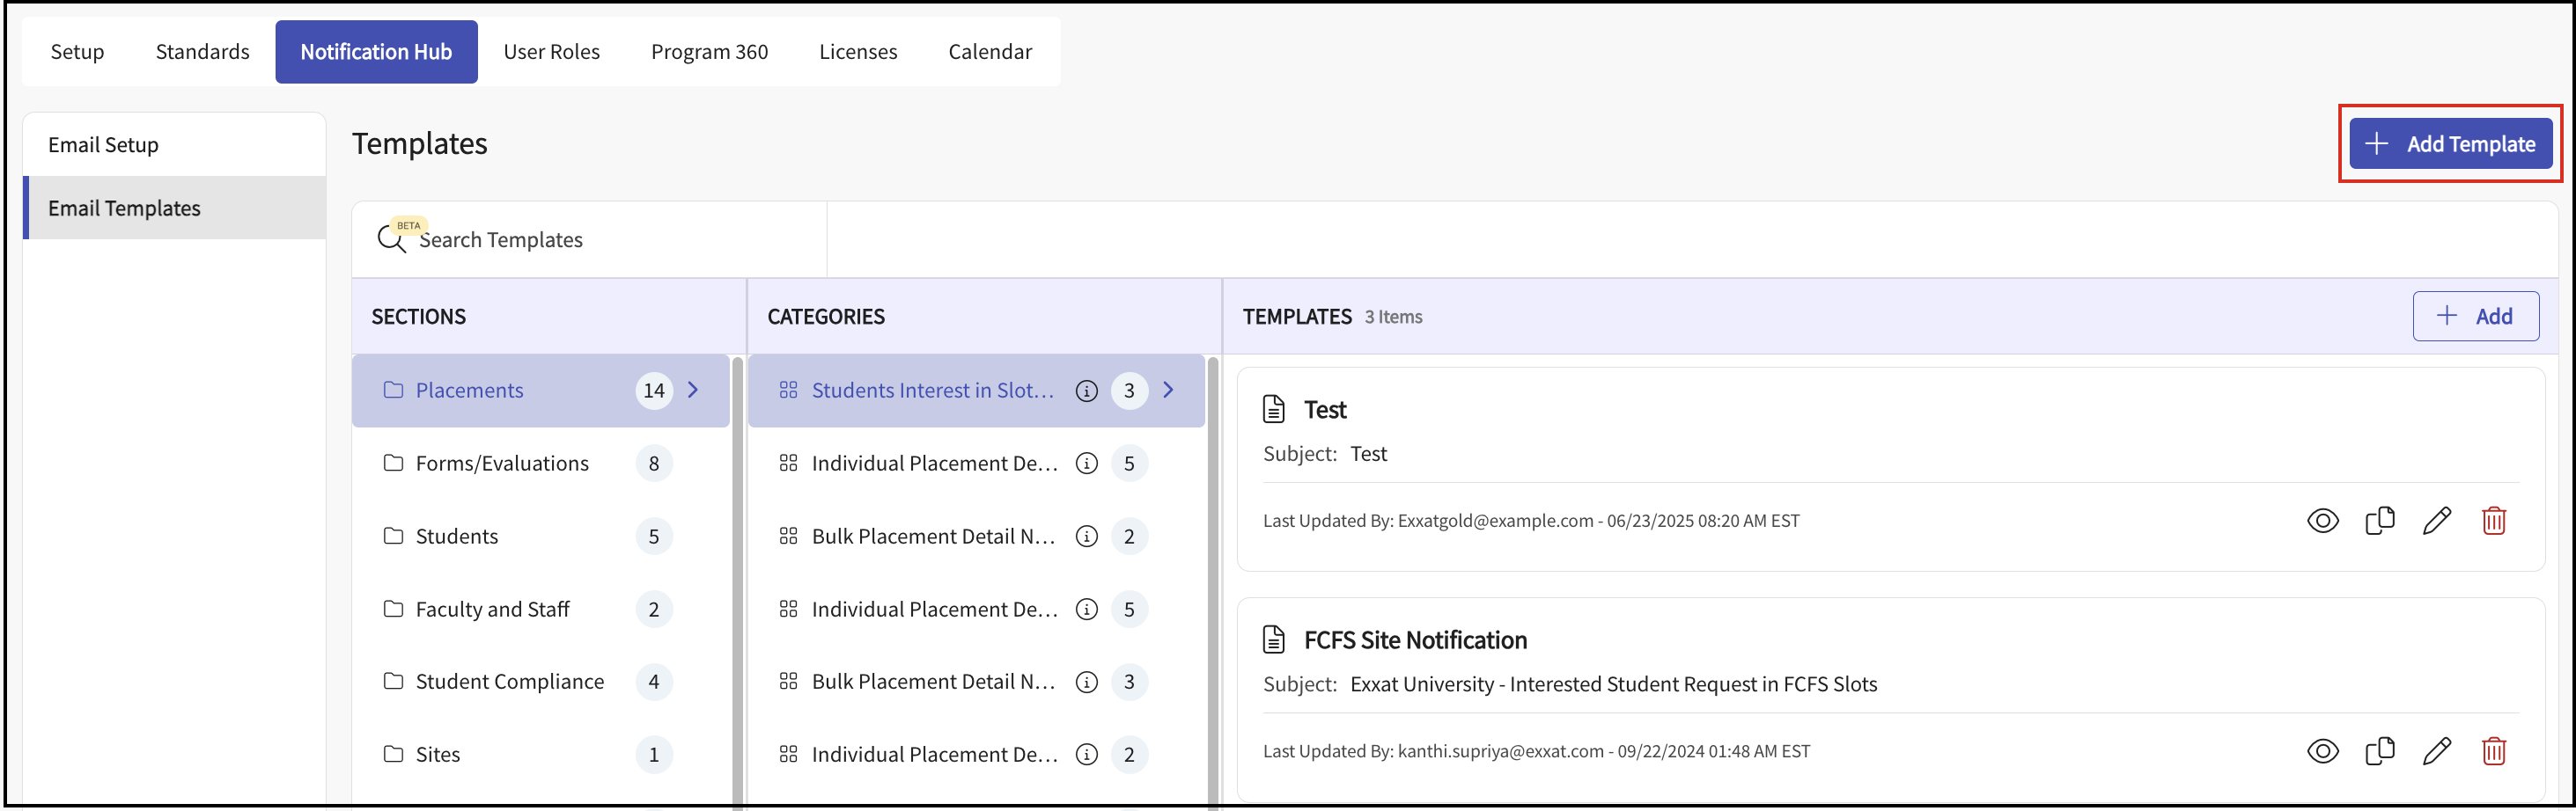2576x811 pixels.
Task: Open Email Setup in the sidebar
Action: pos(104,145)
